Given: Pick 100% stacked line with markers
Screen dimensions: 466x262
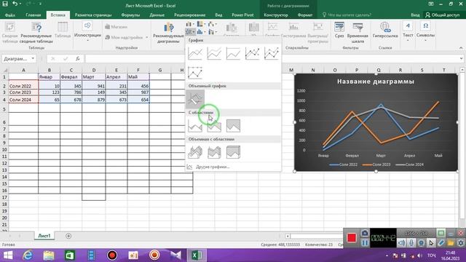Looking at the screenshot, I should 195,73.
